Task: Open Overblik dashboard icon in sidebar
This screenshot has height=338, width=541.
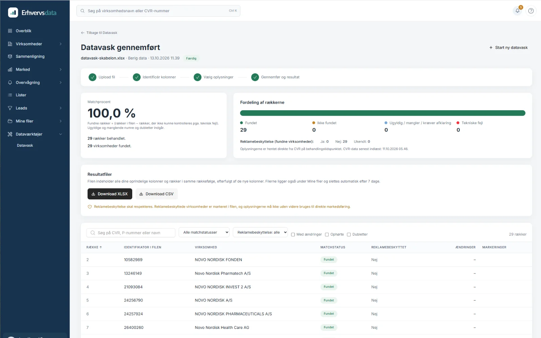Action: tap(10, 31)
